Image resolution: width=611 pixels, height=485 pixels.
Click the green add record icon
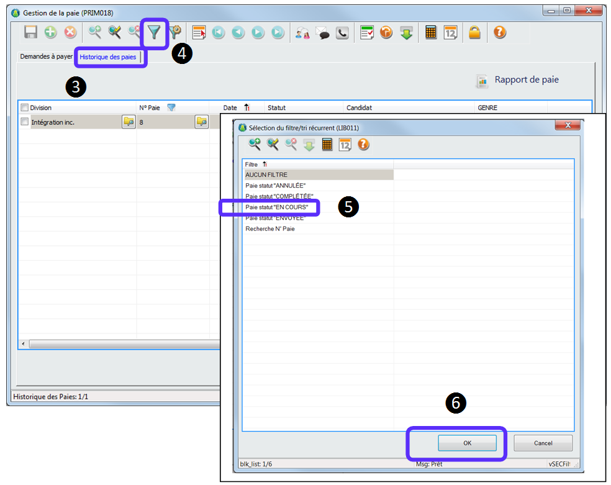click(x=50, y=33)
